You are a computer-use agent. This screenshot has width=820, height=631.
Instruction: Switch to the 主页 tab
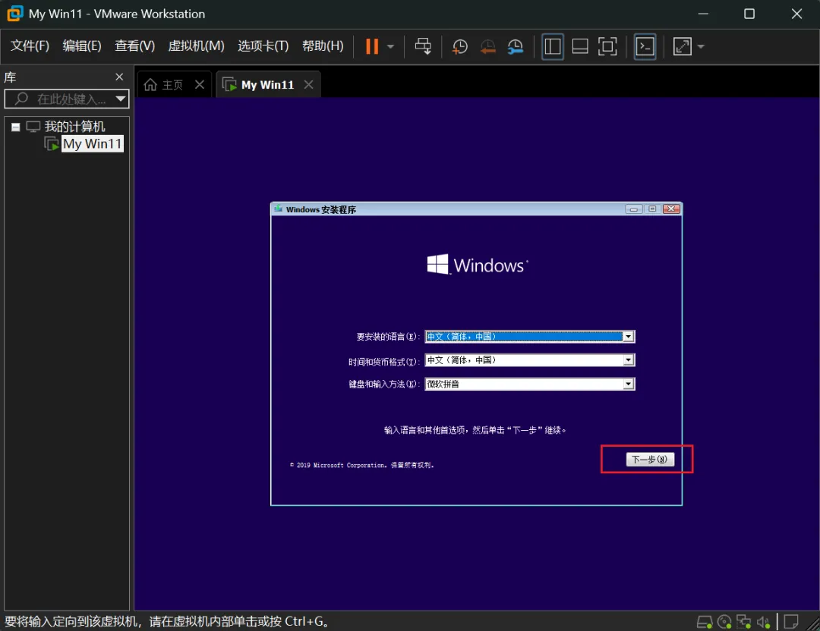172,85
